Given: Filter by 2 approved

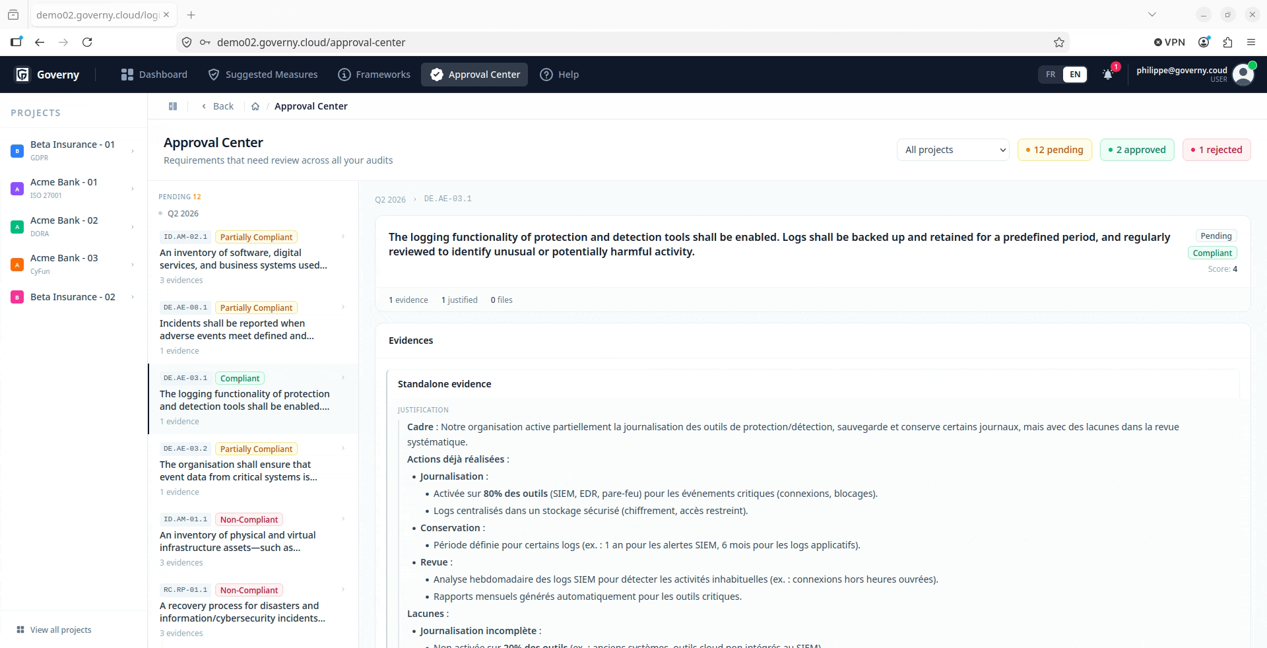Looking at the screenshot, I should coord(1137,150).
